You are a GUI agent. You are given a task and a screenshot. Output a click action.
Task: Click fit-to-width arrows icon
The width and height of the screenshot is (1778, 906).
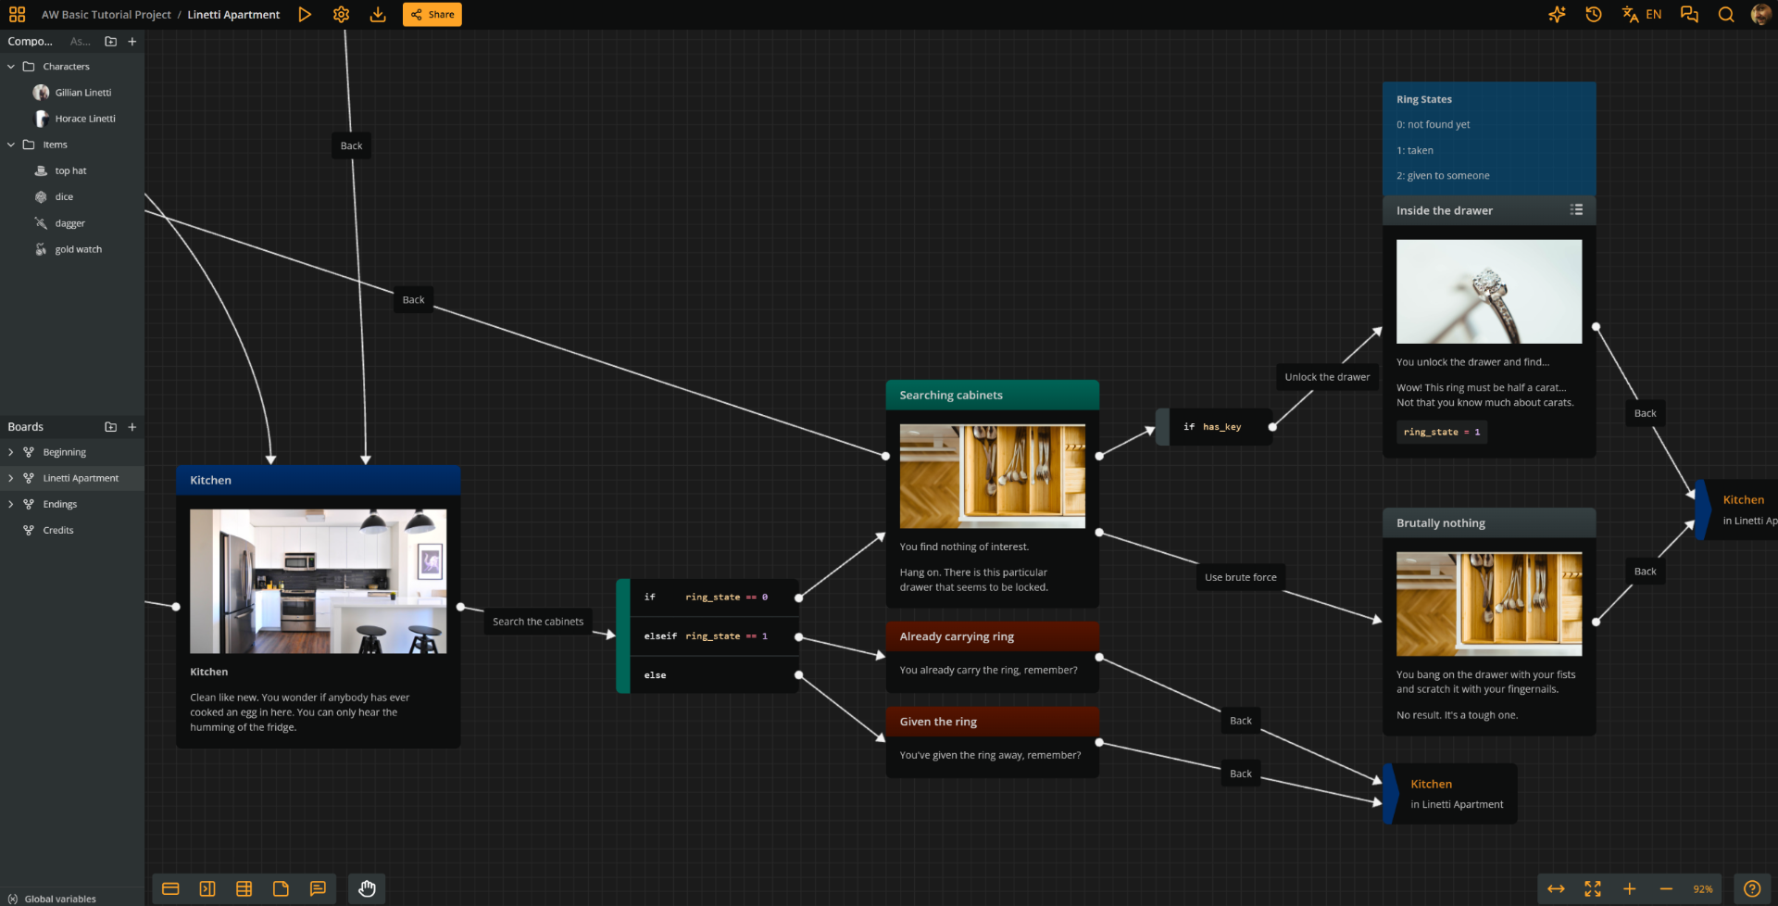(1556, 888)
